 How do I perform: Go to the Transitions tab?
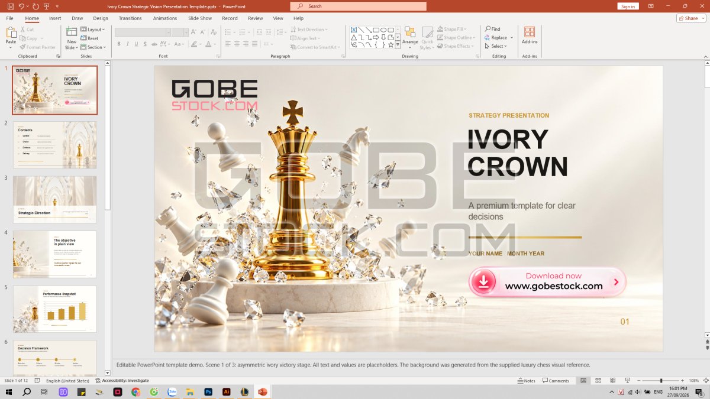130,18
